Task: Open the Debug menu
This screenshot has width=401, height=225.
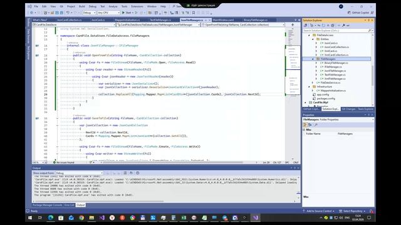Action: (93, 6)
